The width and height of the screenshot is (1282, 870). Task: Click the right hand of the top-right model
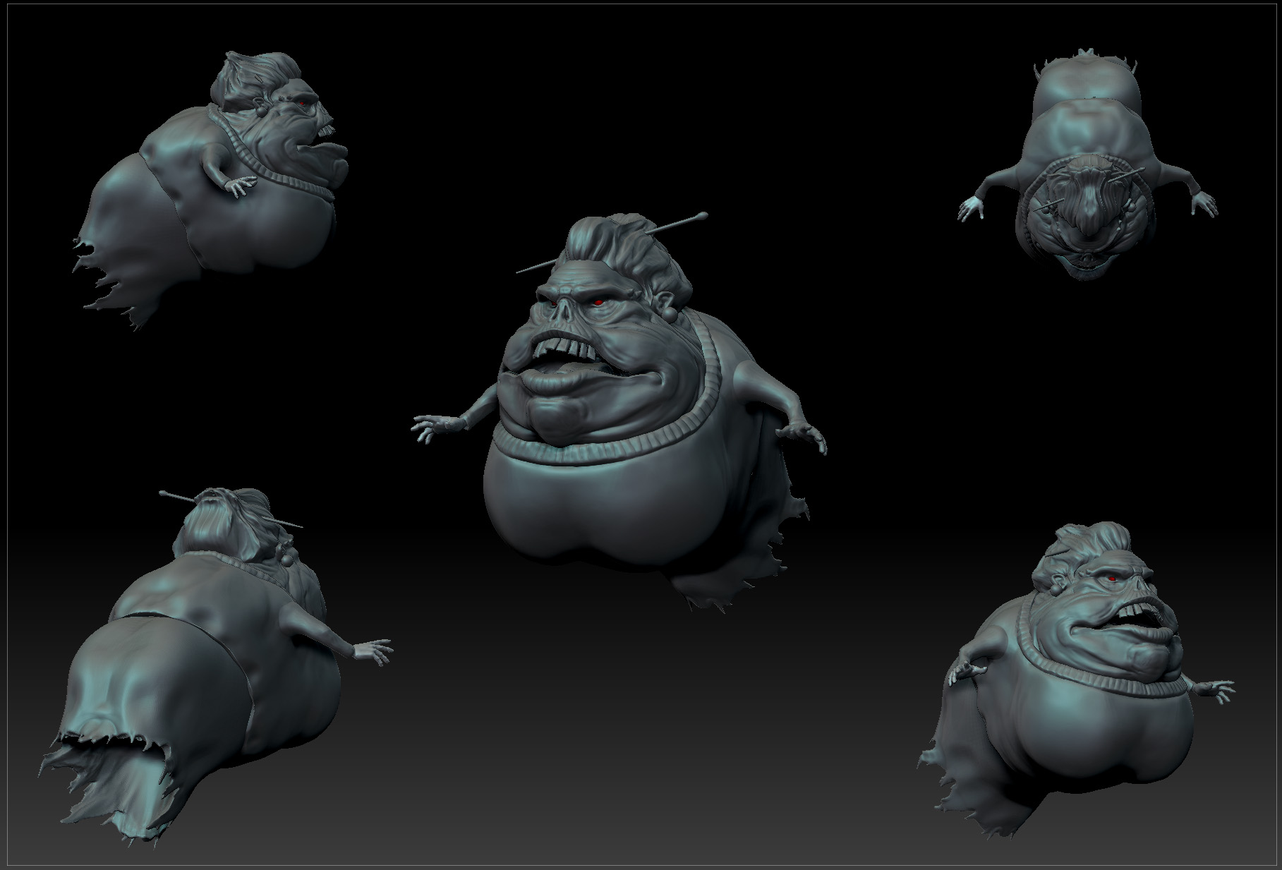pos(1204,205)
